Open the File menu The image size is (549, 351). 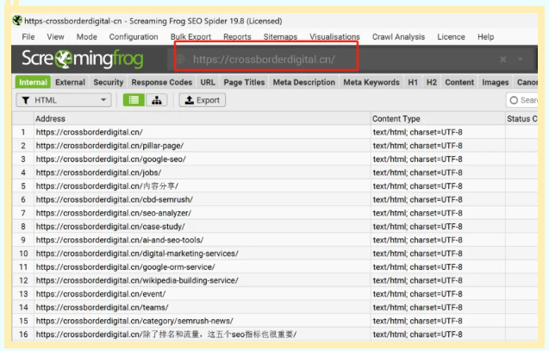point(28,37)
